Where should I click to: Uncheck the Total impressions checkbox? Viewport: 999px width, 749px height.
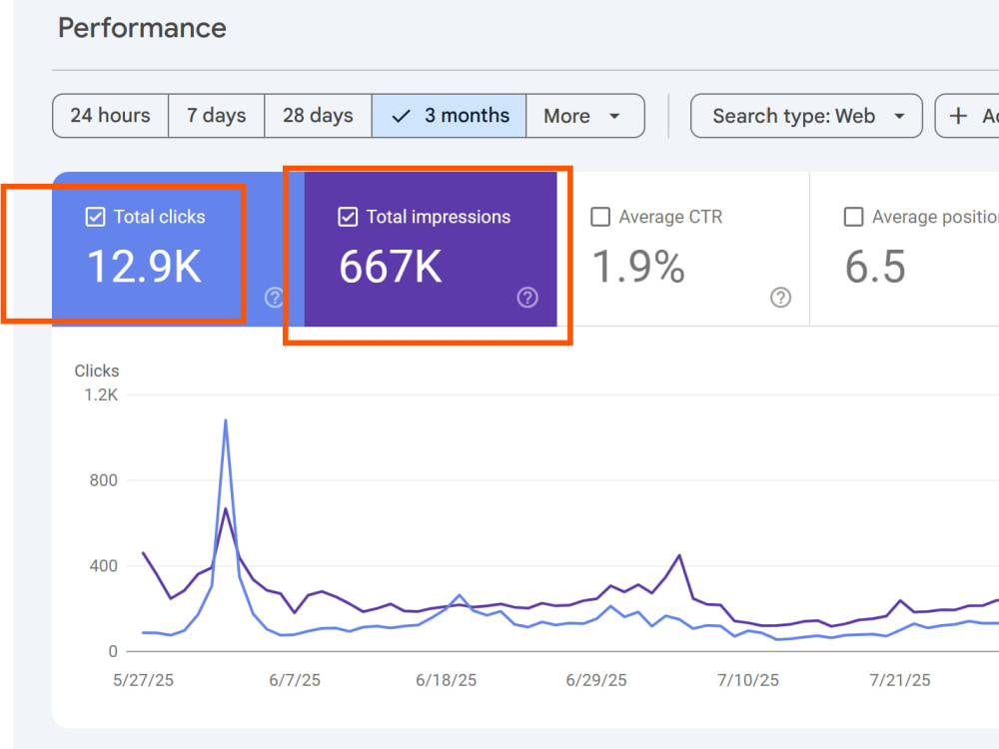point(348,217)
